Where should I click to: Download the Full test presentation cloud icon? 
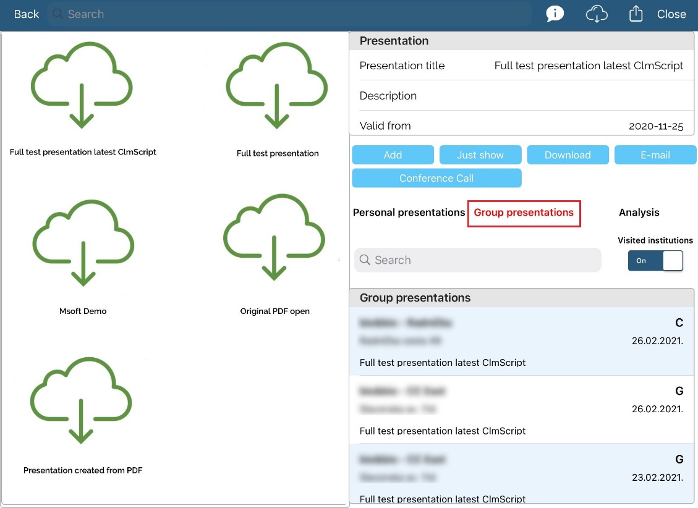pos(277,87)
